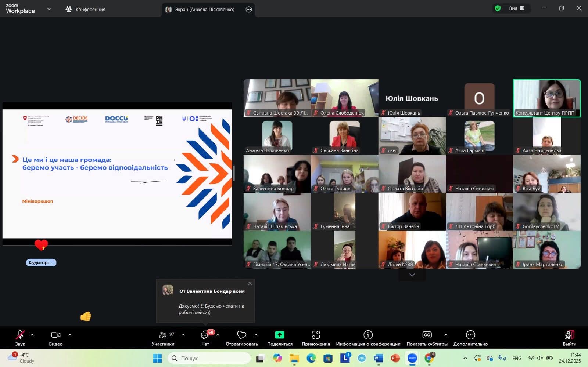Switch to the Conference tab
This screenshot has height=367, width=588.
(x=86, y=9)
